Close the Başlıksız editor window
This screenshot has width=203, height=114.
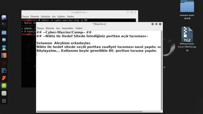point(160,24)
